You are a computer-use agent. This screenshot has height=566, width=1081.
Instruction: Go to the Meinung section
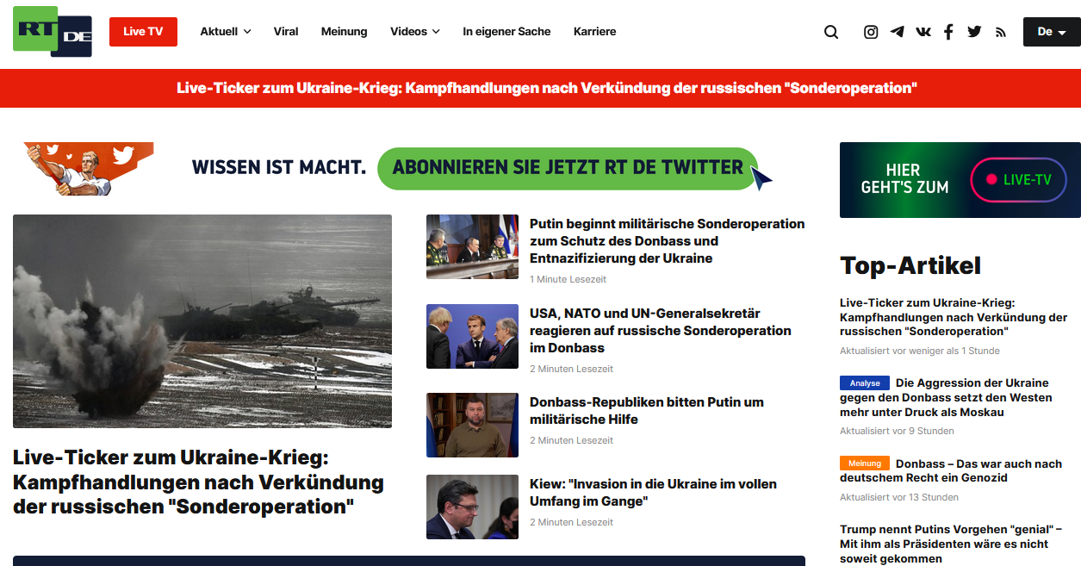click(345, 32)
